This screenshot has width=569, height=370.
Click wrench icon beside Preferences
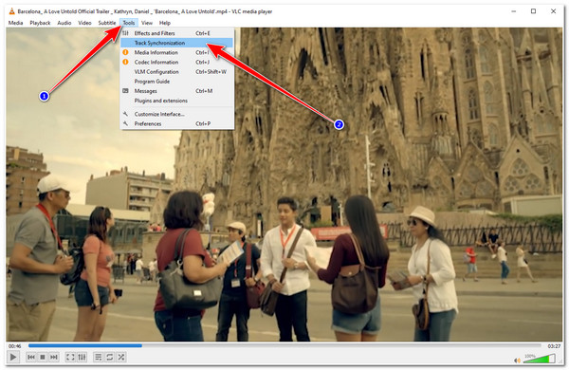click(x=125, y=124)
